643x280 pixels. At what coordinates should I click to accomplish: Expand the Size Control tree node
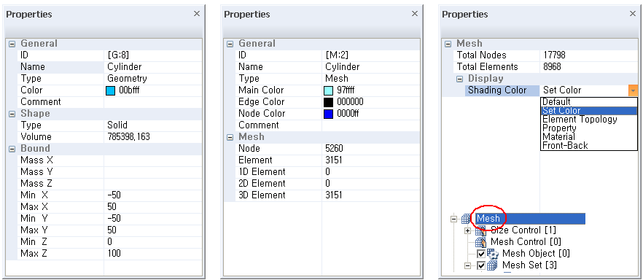click(467, 231)
